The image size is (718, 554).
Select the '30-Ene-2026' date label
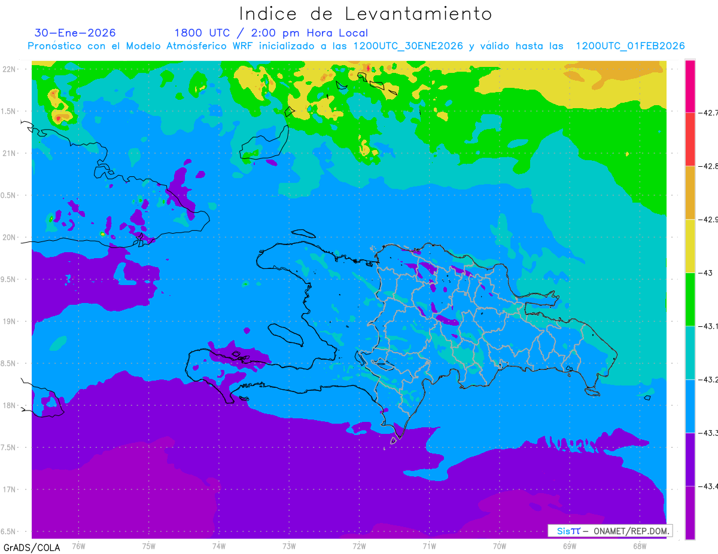click(75, 33)
